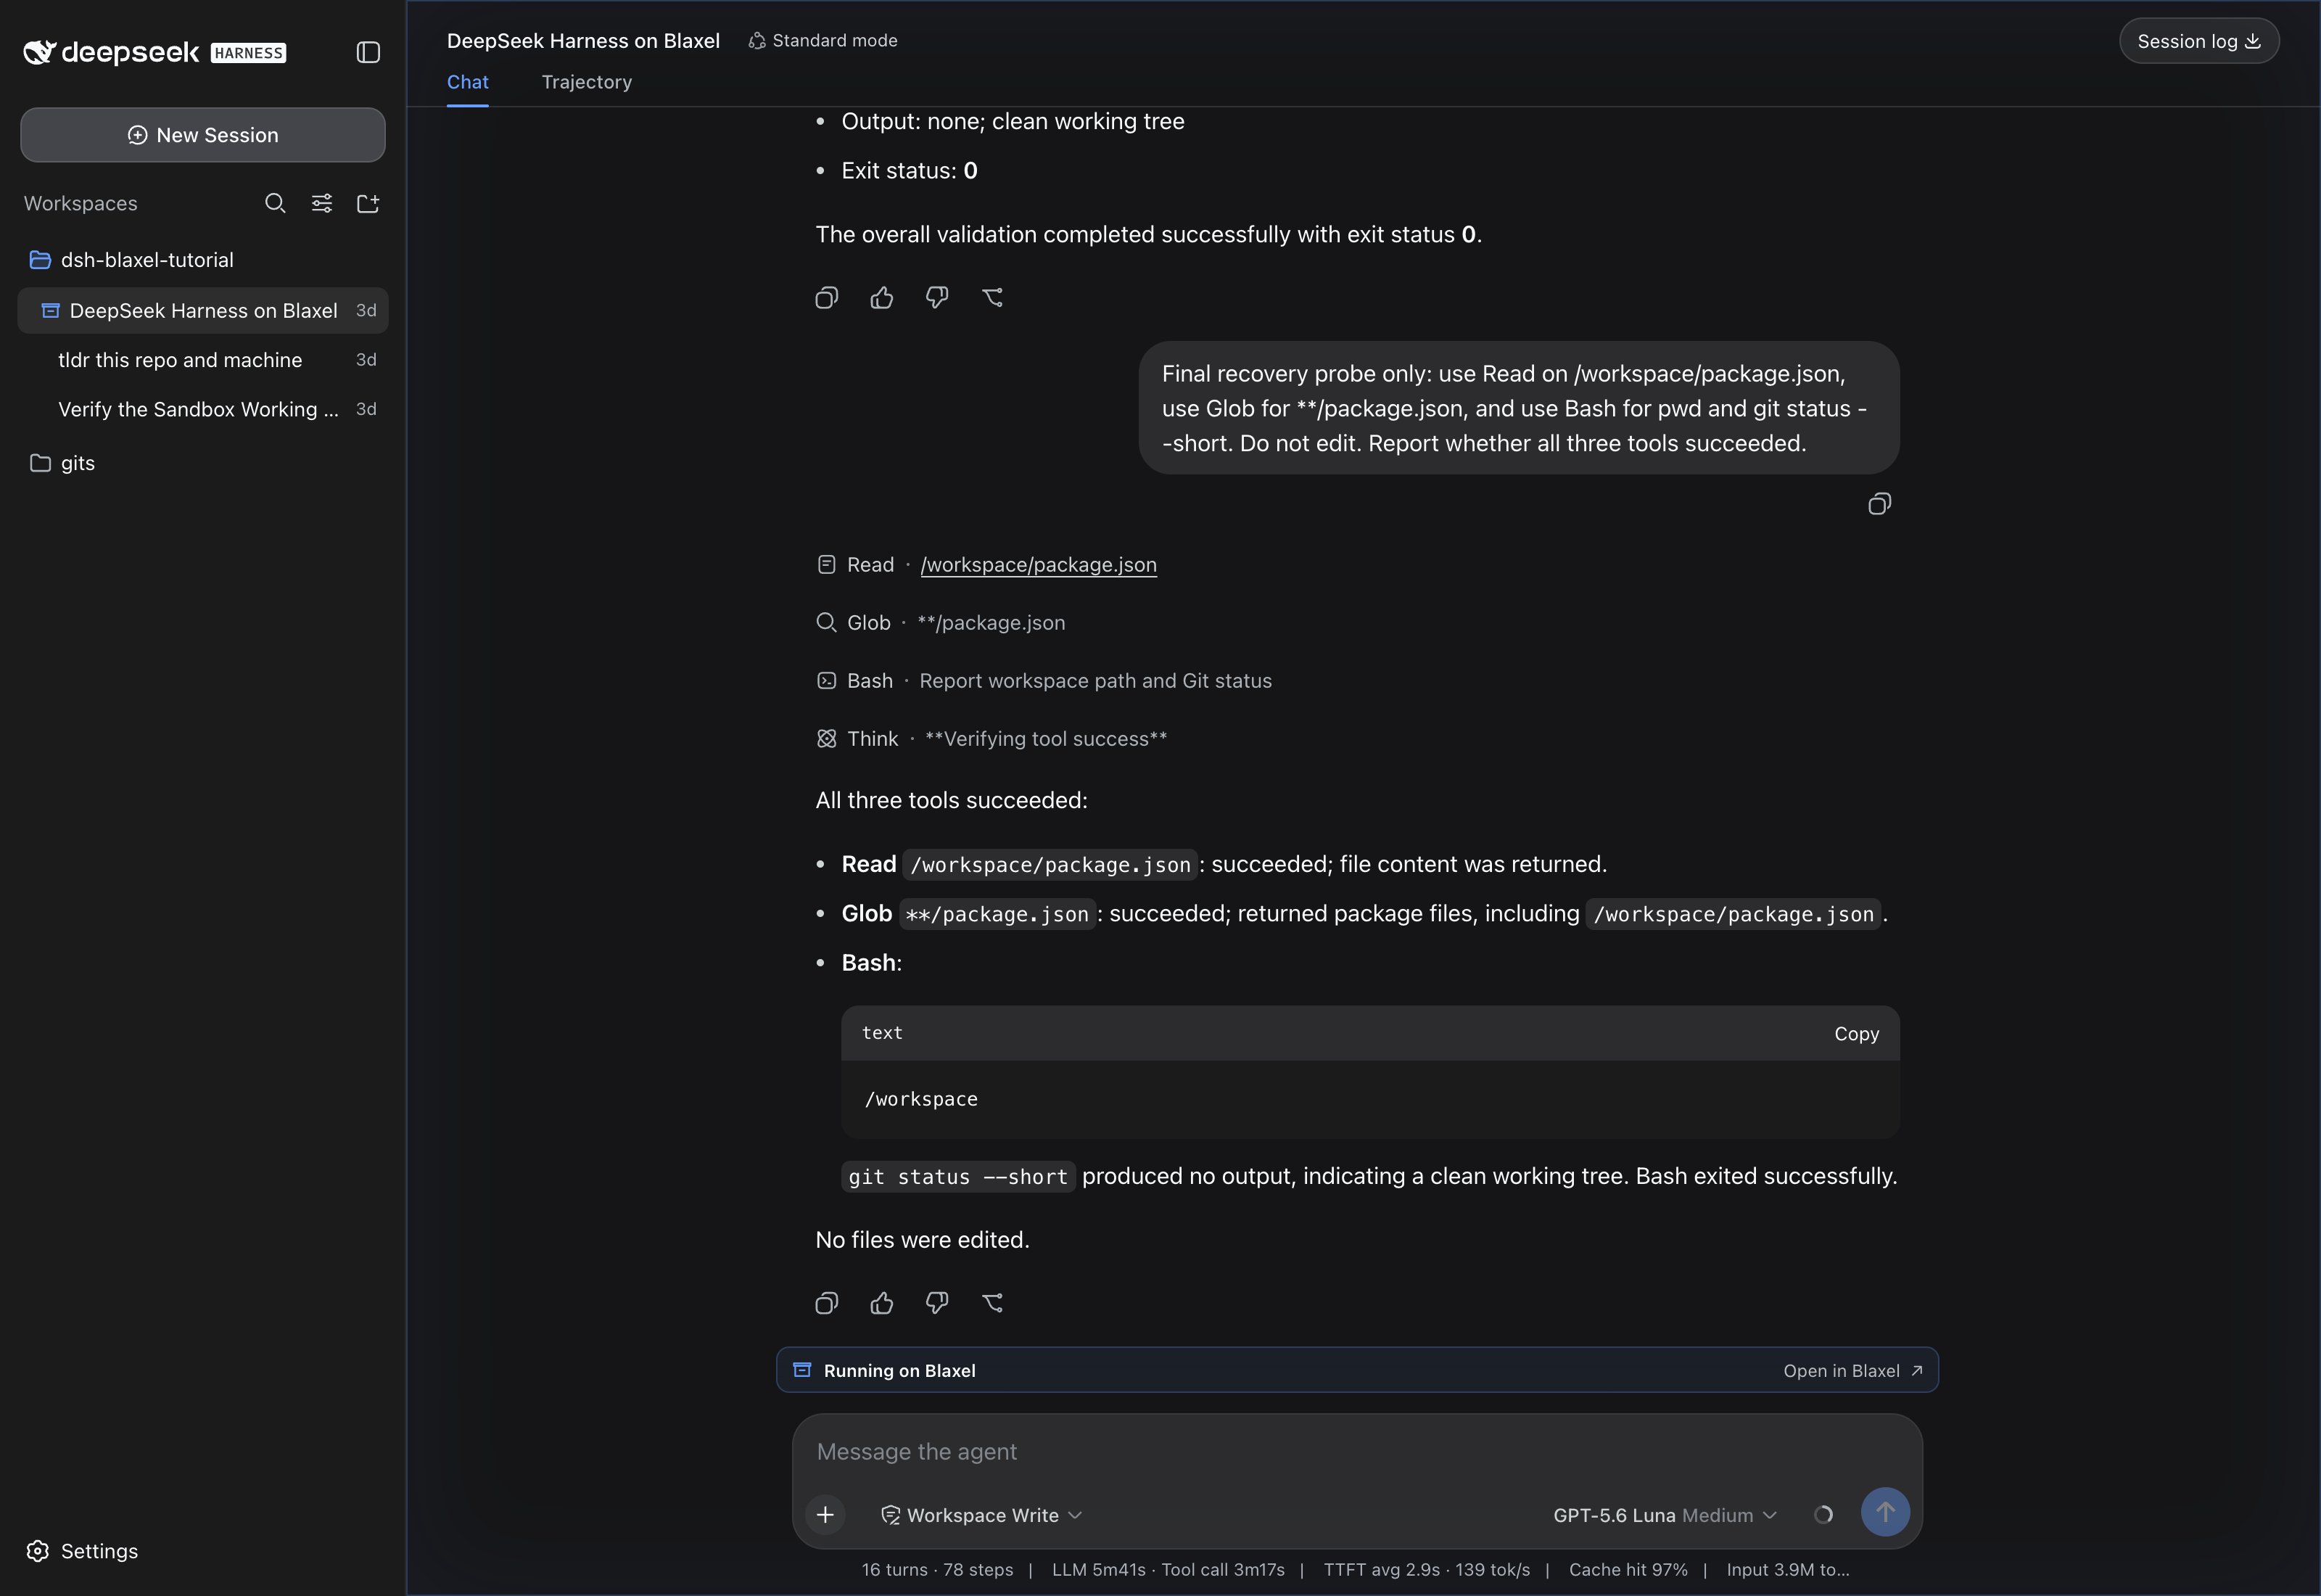This screenshot has height=1596, width=2321.
Task: Send the message with the arrow button
Action: tap(1885, 1512)
